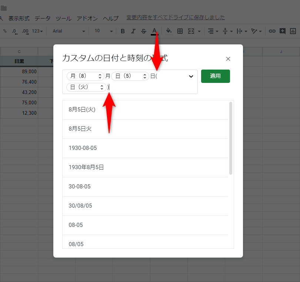Select the 08/05 format
Image resolution: width=300 pixels, height=282 pixels.
(x=145, y=242)
